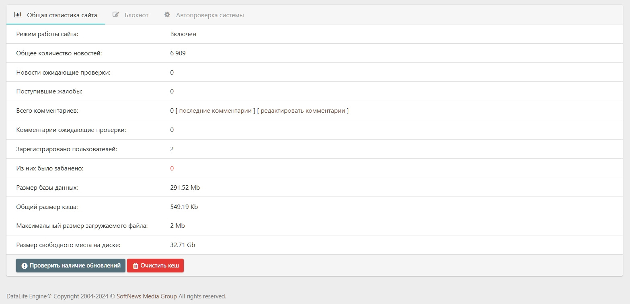The image size is (630, 304).
Task: Click the cache size 549.19 Kb
Action: tap(184, 207)
